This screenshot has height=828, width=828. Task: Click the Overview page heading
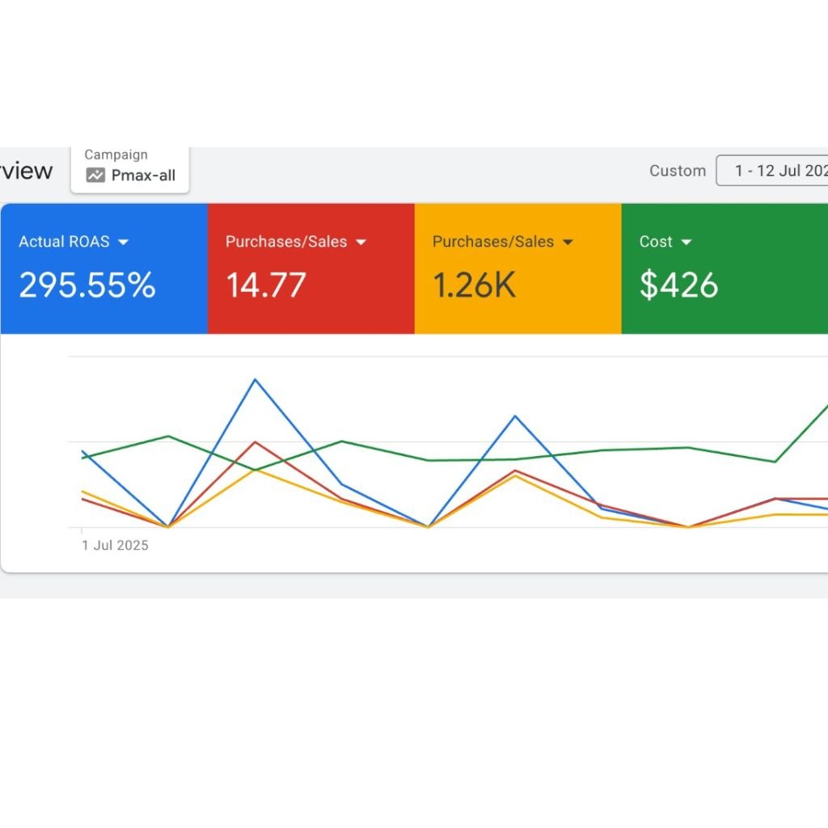tap(26, 171)
